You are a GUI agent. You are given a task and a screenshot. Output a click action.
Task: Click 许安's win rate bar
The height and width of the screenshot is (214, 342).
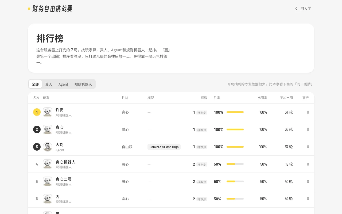coord(235,112)
